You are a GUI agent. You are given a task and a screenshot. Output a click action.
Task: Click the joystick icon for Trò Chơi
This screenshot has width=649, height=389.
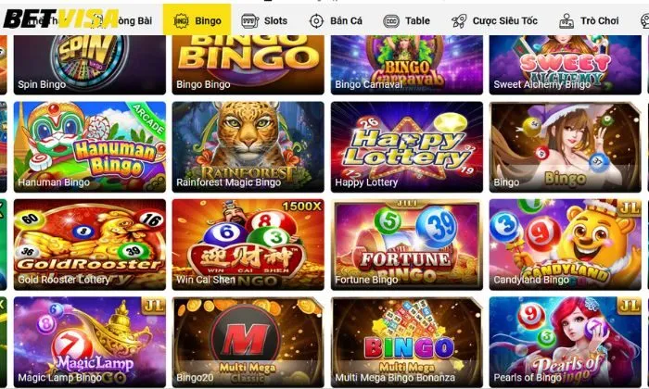tap(566, 20)
